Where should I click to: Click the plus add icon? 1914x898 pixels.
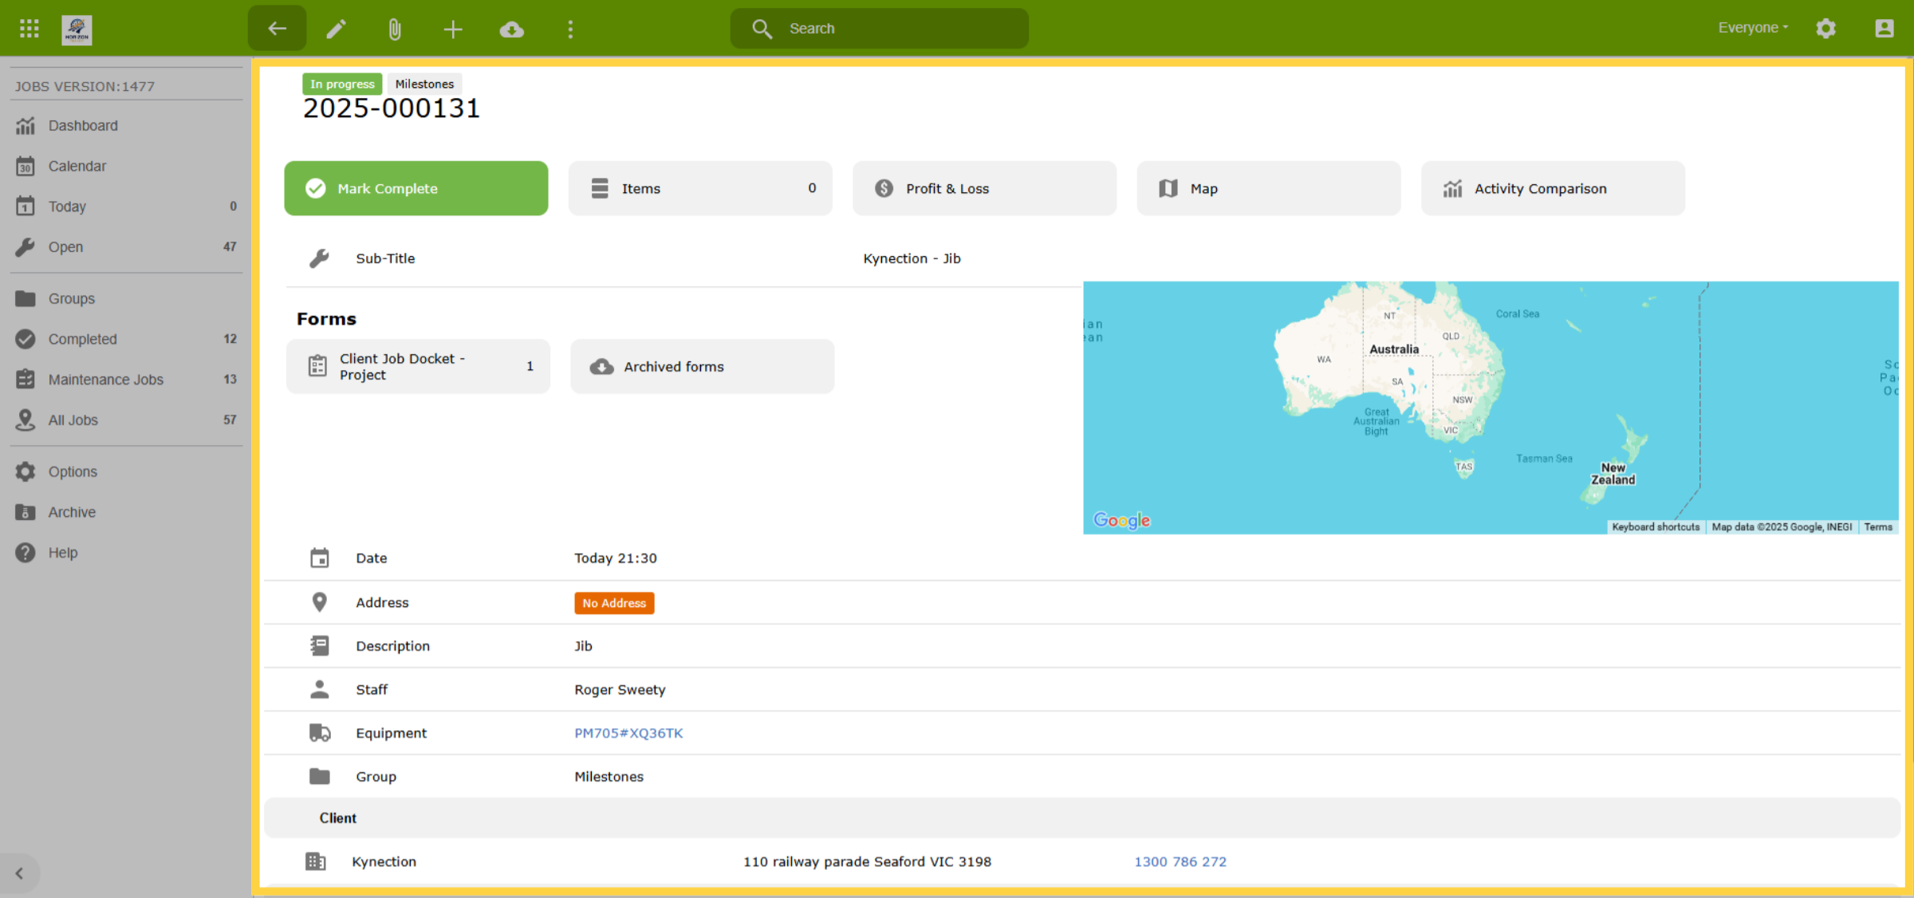point(453,30)
